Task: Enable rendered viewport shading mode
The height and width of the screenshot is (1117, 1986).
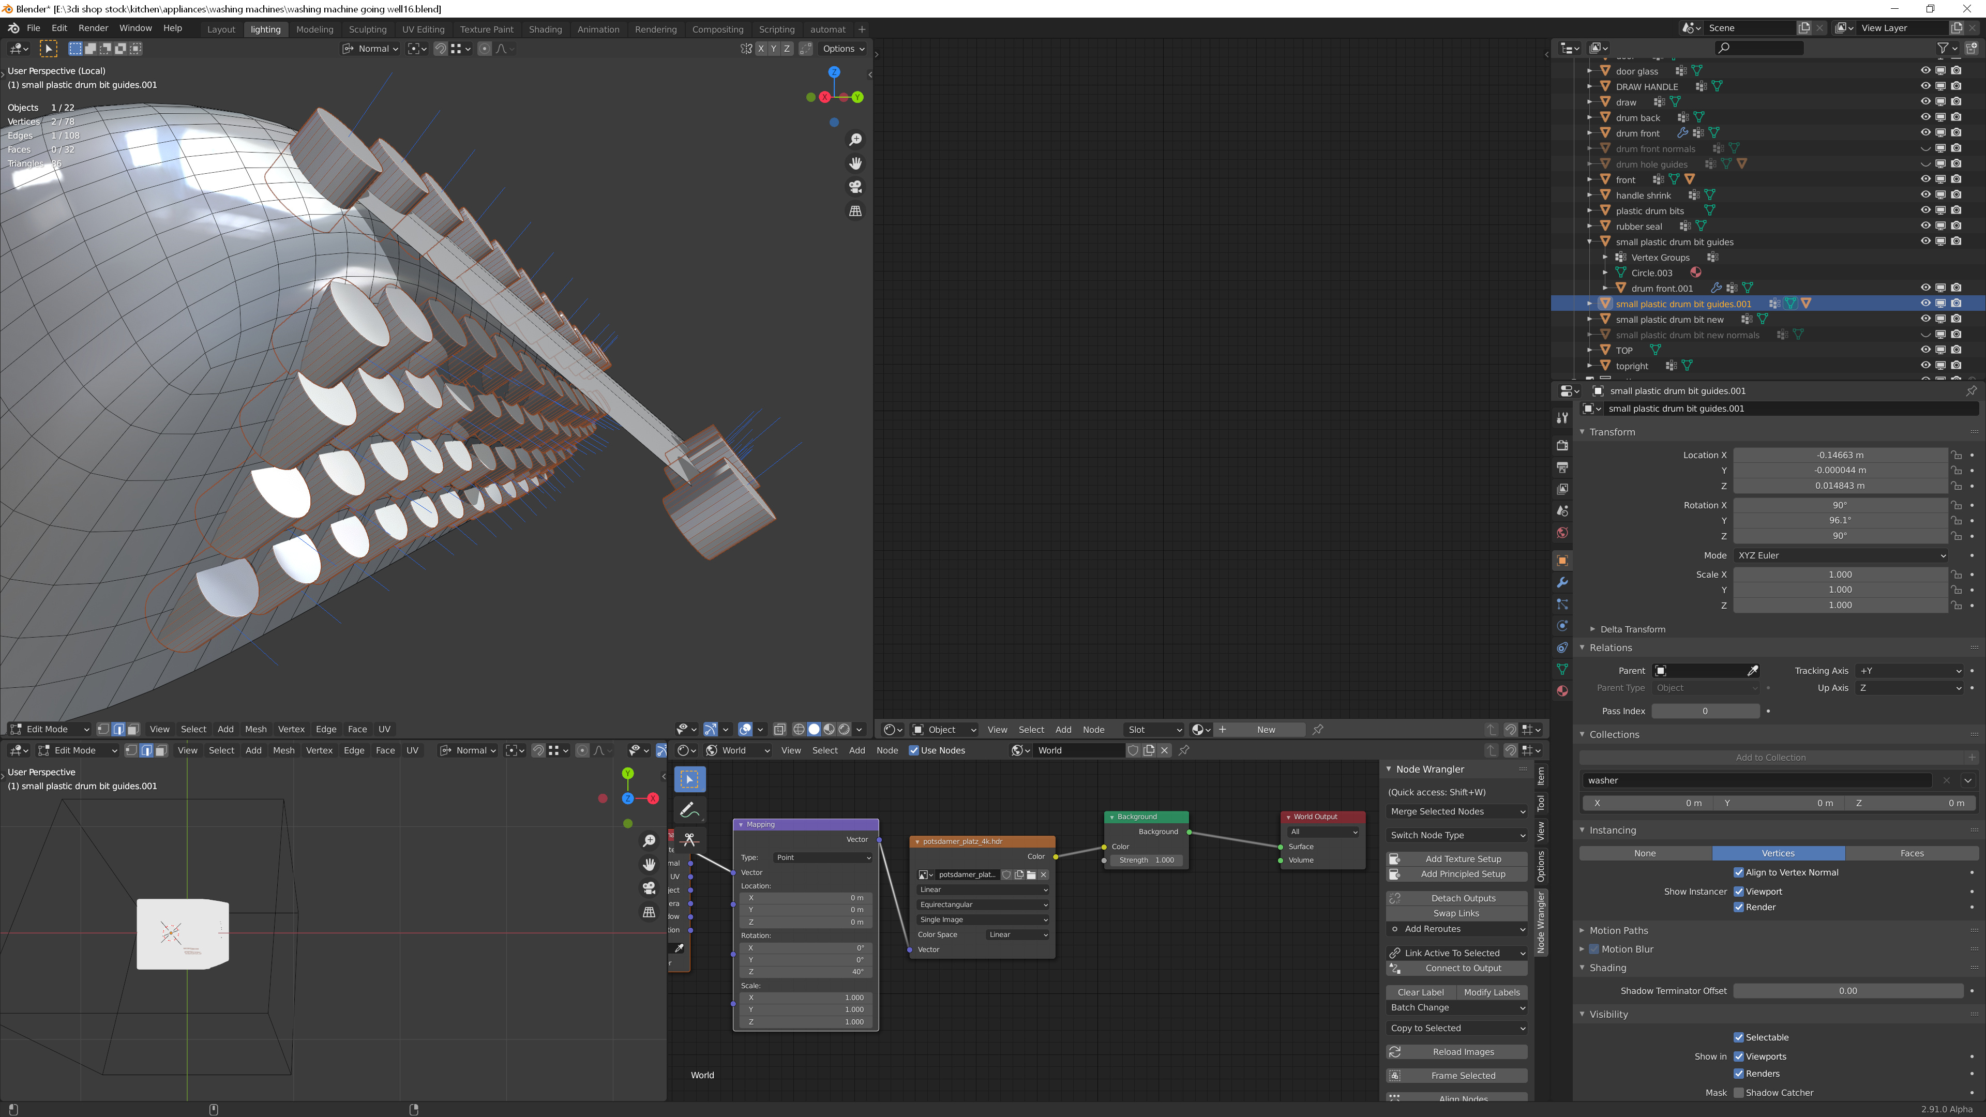Action: click(x=844, y=729)
